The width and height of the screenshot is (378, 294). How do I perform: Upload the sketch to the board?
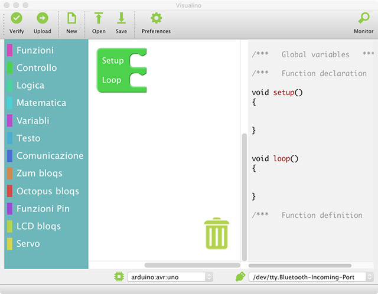tap(42, 19)
